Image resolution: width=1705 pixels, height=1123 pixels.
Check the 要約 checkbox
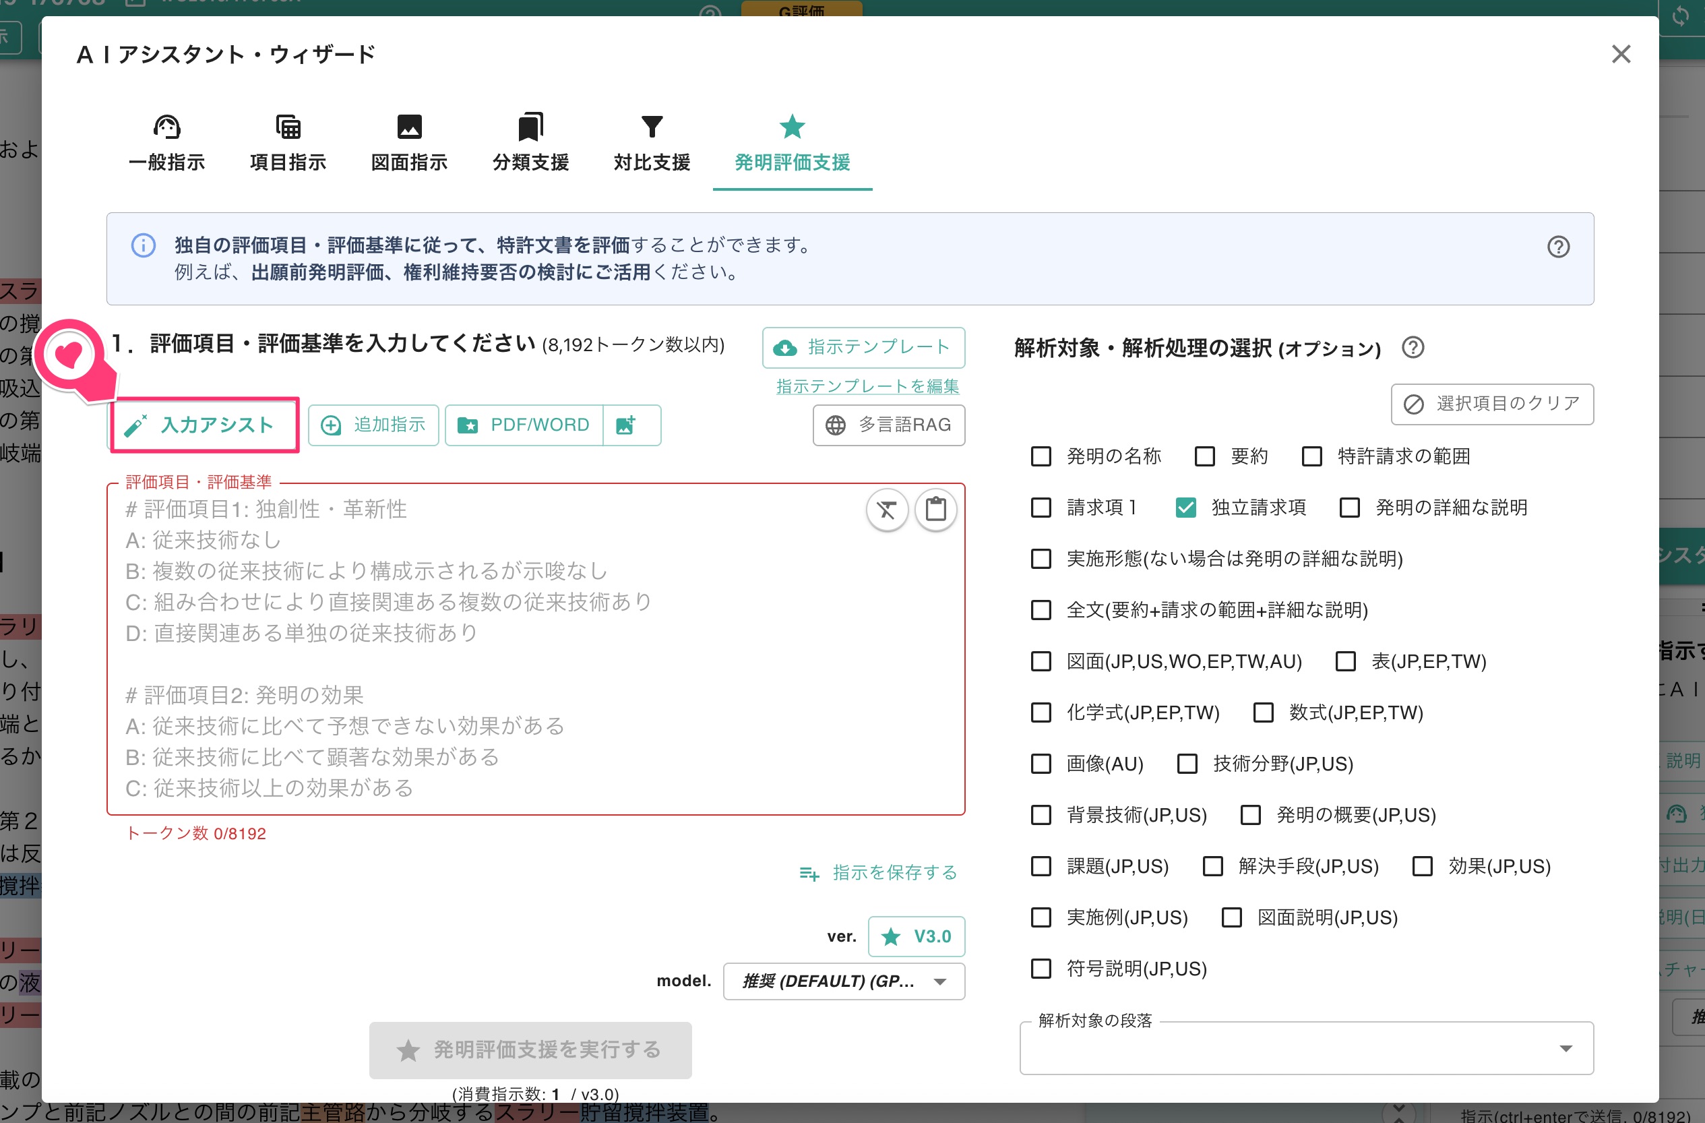(1204, 456)
